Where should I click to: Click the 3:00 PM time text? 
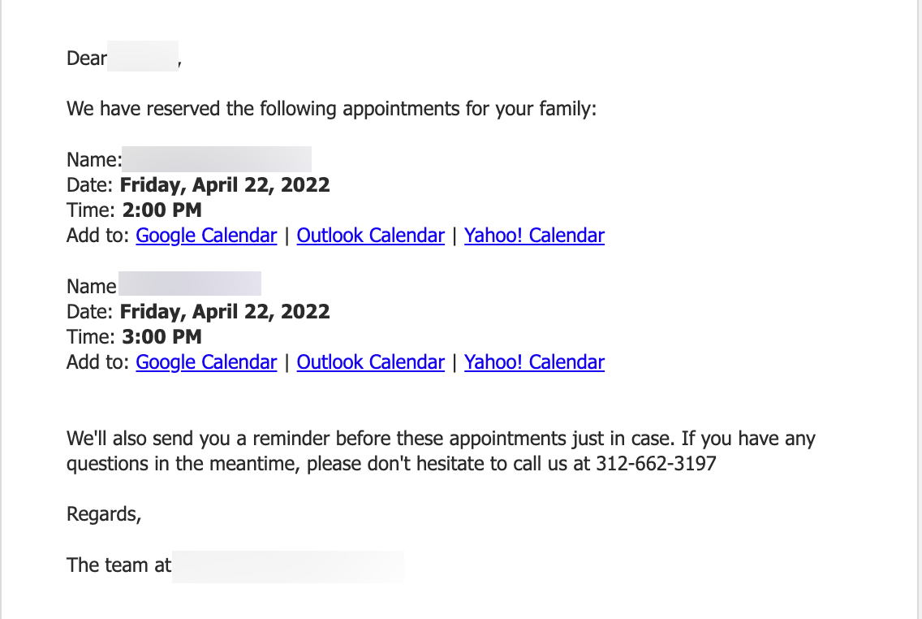pos(162,336)
